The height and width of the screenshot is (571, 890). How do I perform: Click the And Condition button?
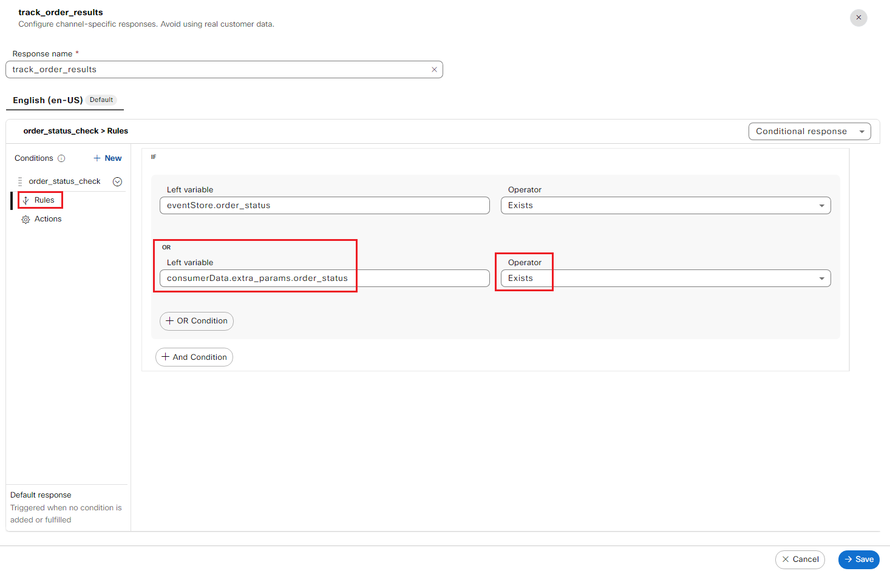194,357
